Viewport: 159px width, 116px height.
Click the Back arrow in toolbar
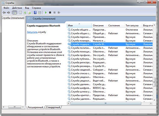pyautogui.click(x=4, y=13)
